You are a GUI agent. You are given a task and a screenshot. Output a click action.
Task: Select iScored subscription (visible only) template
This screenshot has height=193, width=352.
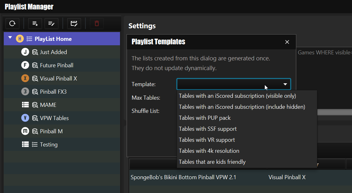[237, 96]
